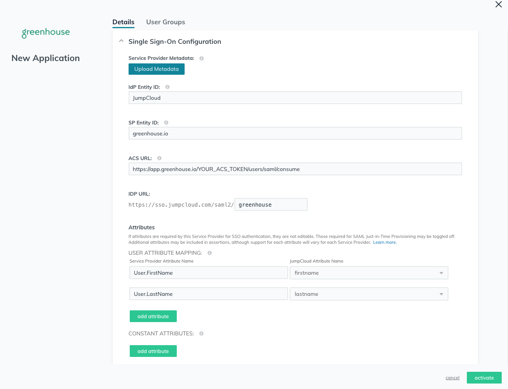
Task: Click info icon beside Constant Attributes
Action: 201,334
